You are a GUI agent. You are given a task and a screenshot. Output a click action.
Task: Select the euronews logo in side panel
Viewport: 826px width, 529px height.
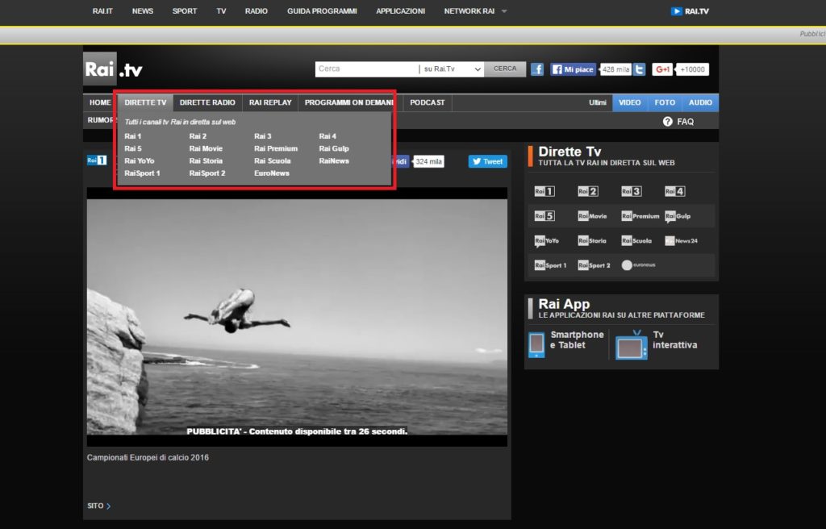pos(638,265)
